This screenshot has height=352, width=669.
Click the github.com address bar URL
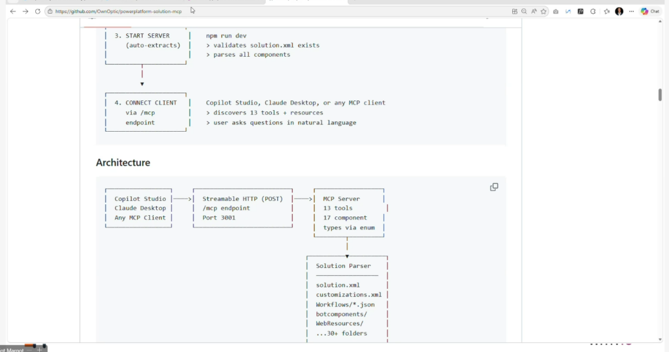[118, 11]
